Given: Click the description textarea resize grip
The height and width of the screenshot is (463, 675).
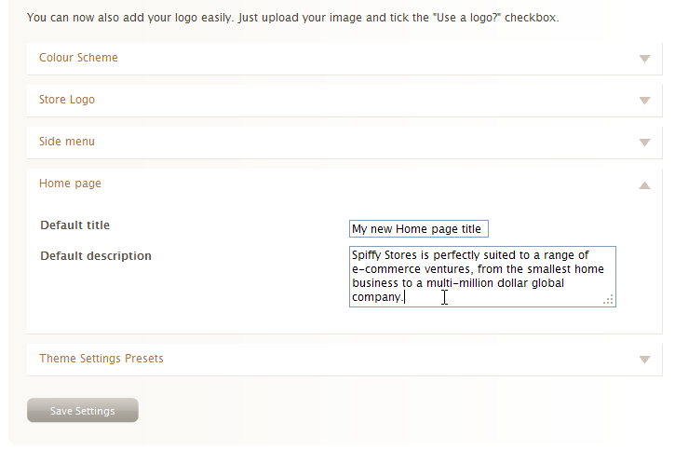Looking at the screenshot, I should 608,300.
